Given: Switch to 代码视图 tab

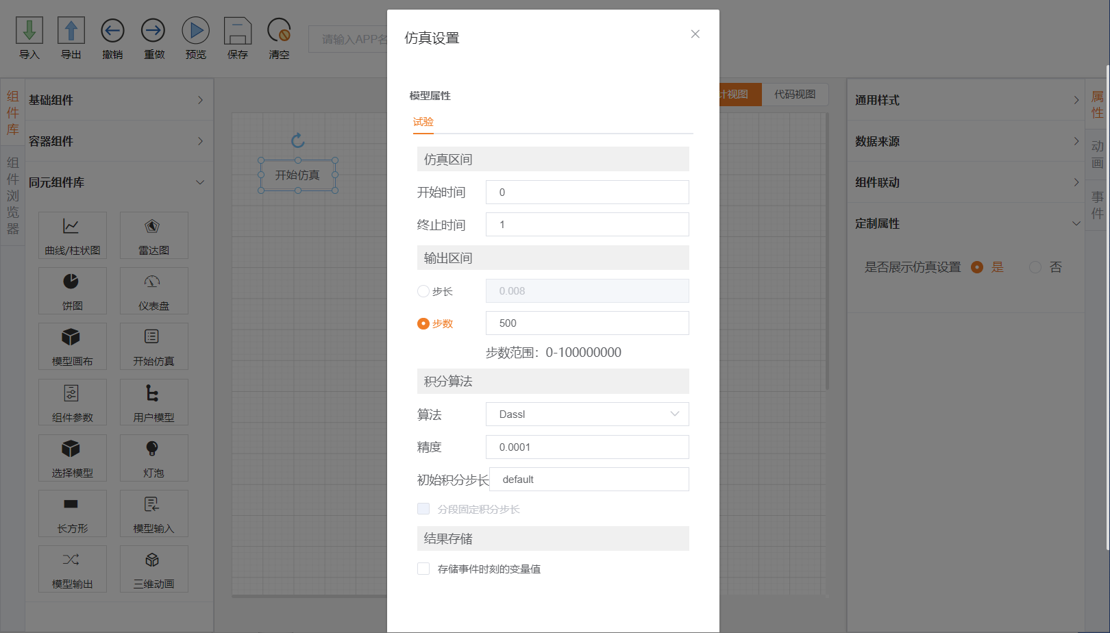Looking at the screenshot, I should tap(795, 95).
